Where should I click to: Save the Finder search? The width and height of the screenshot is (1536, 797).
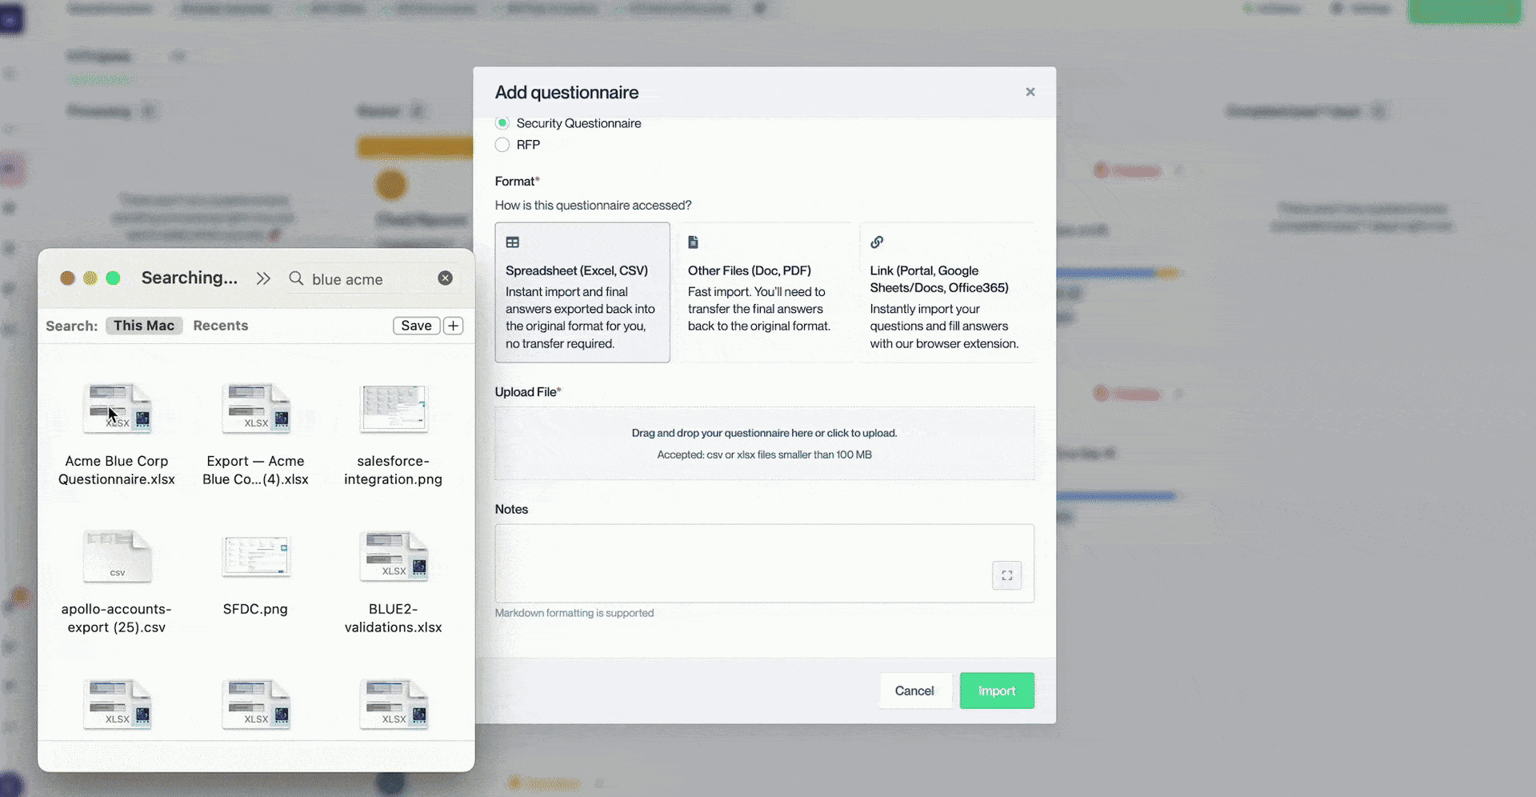[416, 326]
